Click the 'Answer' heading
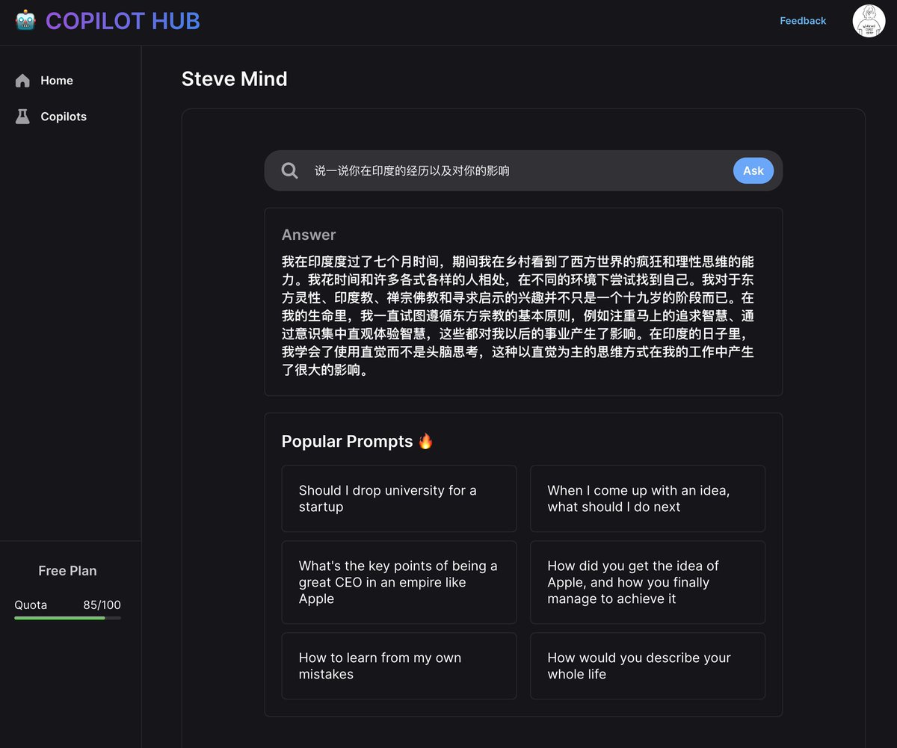 pos(309,235)
